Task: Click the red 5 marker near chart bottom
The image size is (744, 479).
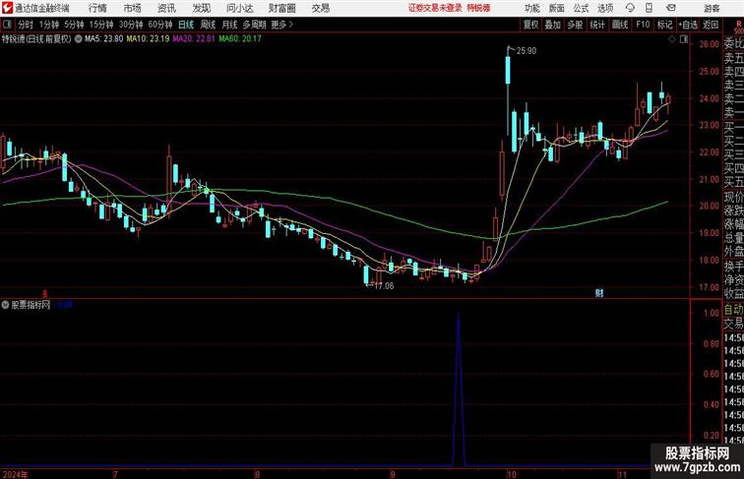Action: pos(45,294)
